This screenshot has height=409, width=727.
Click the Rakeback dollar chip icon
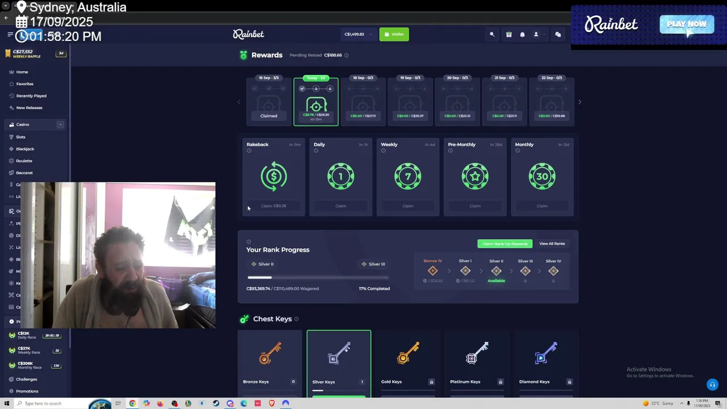[274, 176]
